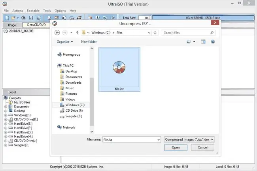Open the Help menu in the menu bar
This screenshot has height=171, width=257.
(73, 11)
